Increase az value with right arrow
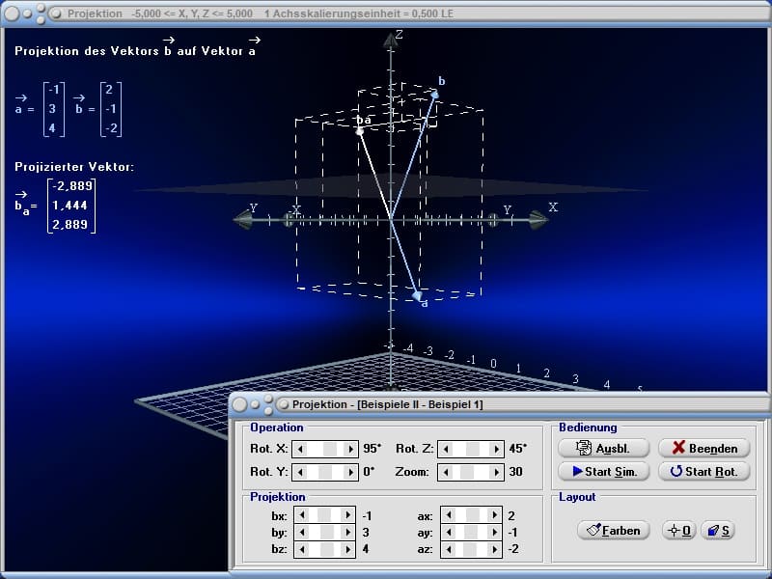 click(x=494, y=549)
